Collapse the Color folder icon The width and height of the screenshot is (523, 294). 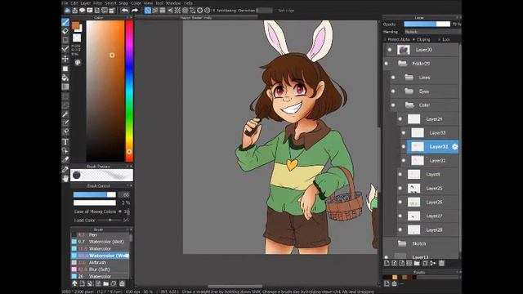pos(409,105)
